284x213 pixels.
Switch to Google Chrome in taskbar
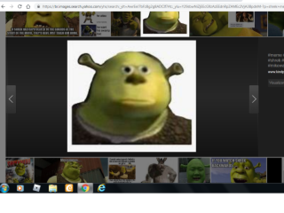click(x=85, y=188)
